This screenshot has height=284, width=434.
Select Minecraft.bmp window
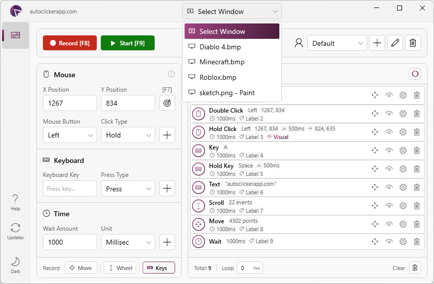tap(232, 62)
